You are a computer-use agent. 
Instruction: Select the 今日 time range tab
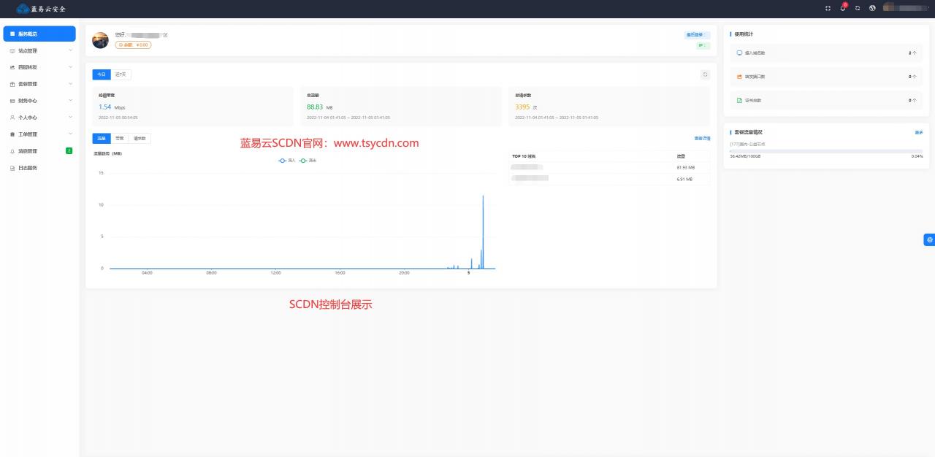pyautogui.click(x=102, y=74)
